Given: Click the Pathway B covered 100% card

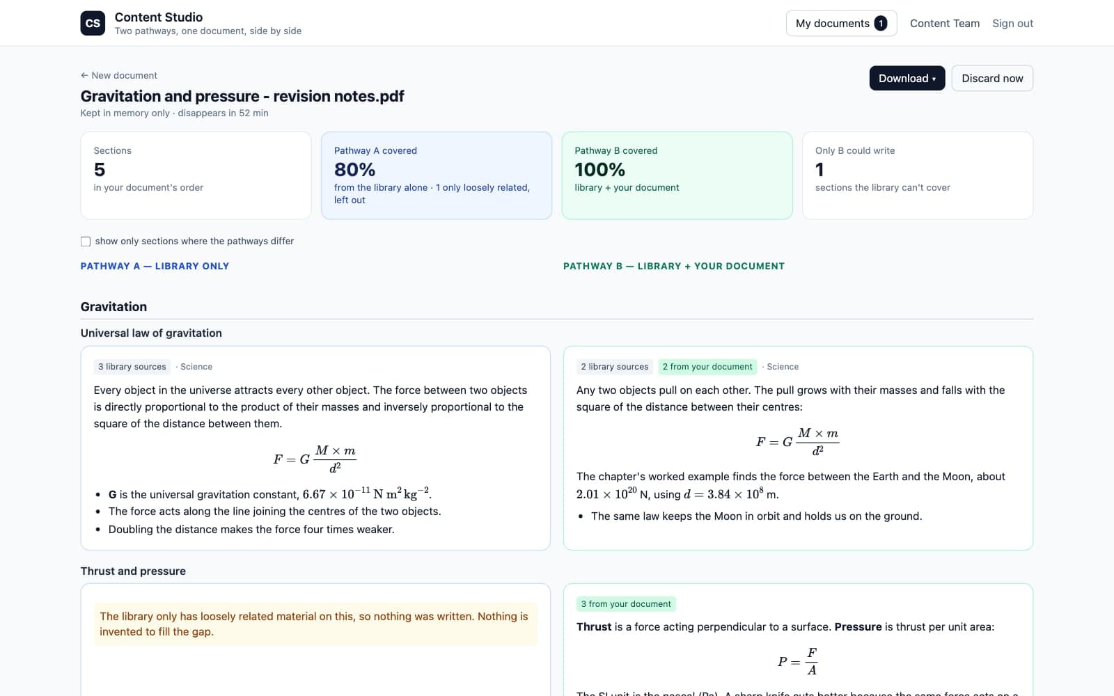Looking at the screenshot, I should 677,175.
